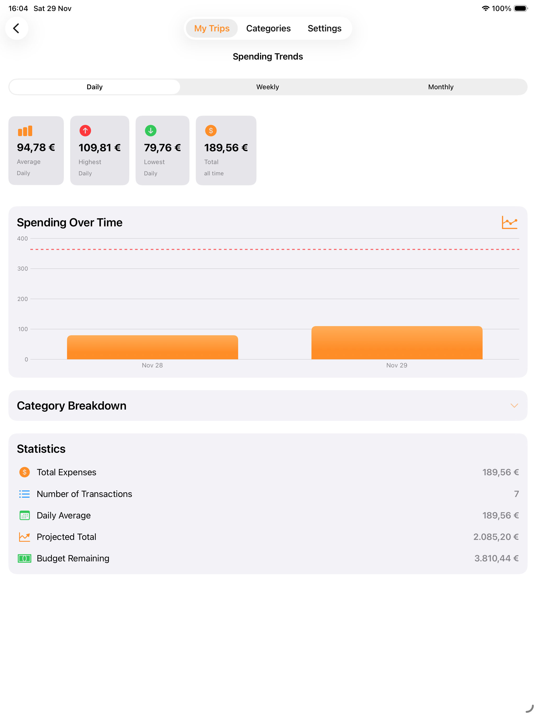Tap the Projected Total trend icon

coord(25,537)
